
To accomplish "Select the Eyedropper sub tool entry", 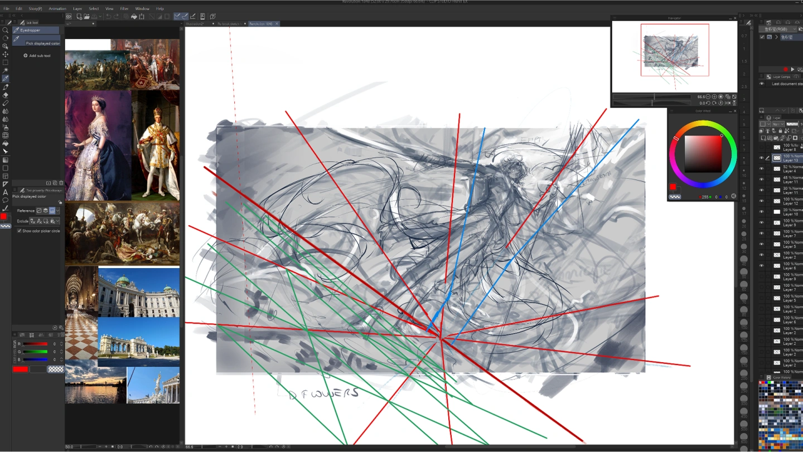I will tap(35, 30).
